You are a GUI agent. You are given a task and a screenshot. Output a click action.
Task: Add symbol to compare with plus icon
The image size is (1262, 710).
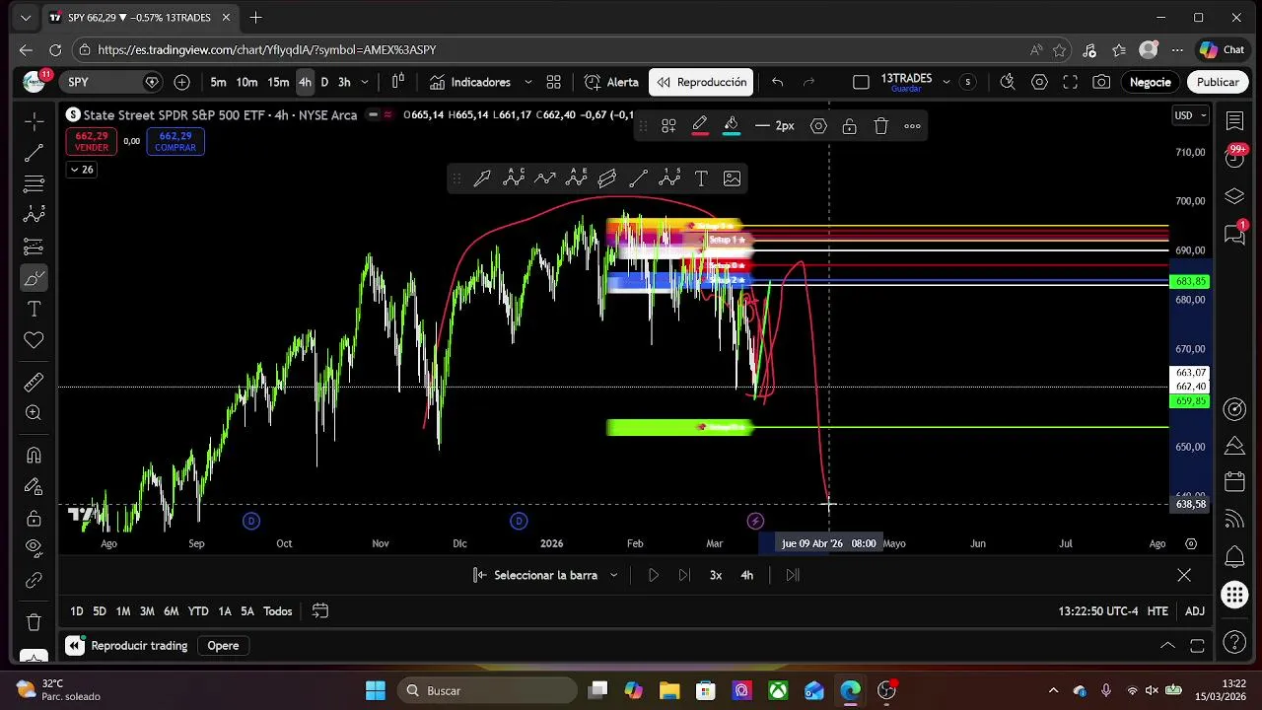182,82
